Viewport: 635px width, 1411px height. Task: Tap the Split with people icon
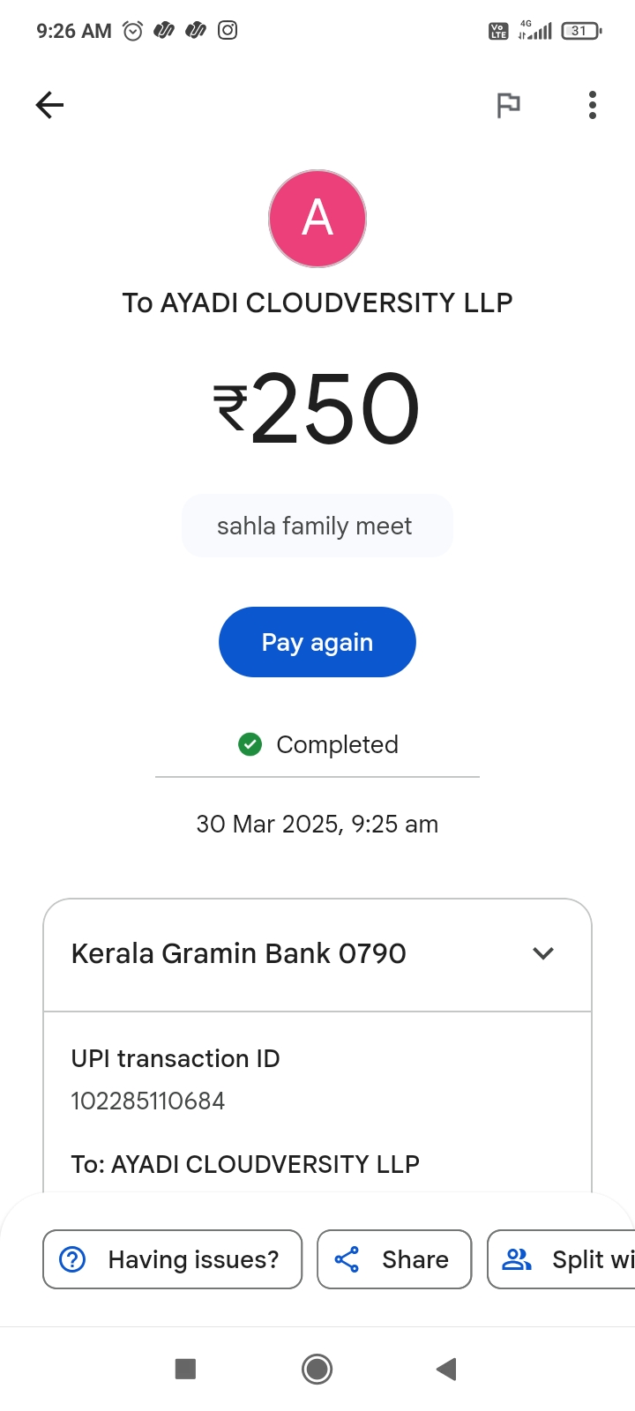pyautogui.click(x=517, y=1259)
